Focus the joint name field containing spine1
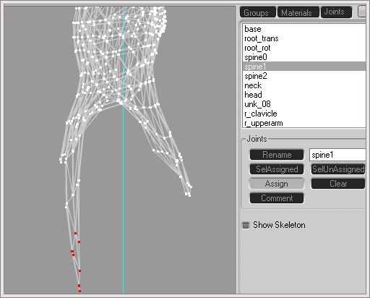Image resolution: width=370 pixels, height=298 pixels. click(x=337, y=155)
